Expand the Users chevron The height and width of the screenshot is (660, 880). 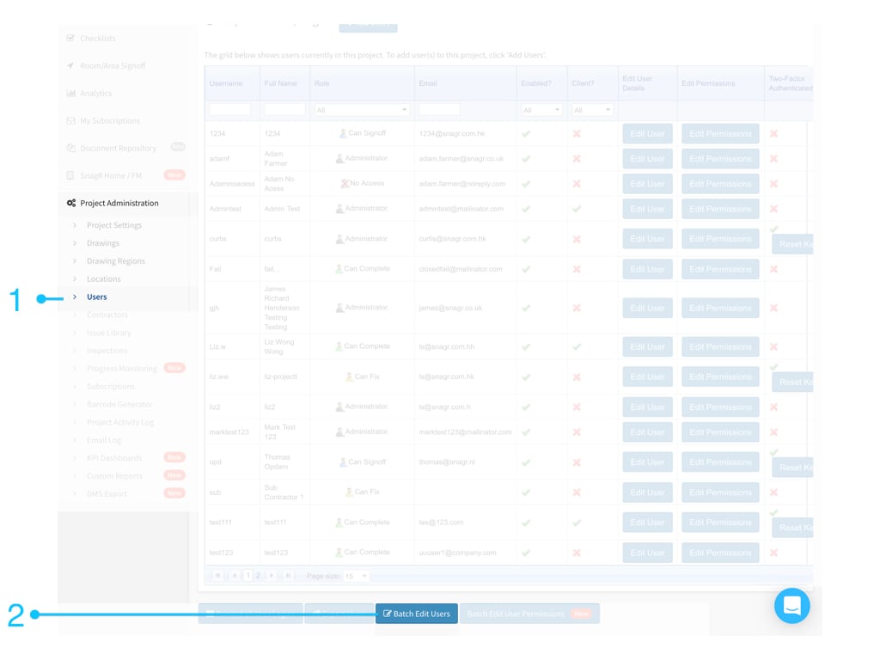[x=75, y=296]
